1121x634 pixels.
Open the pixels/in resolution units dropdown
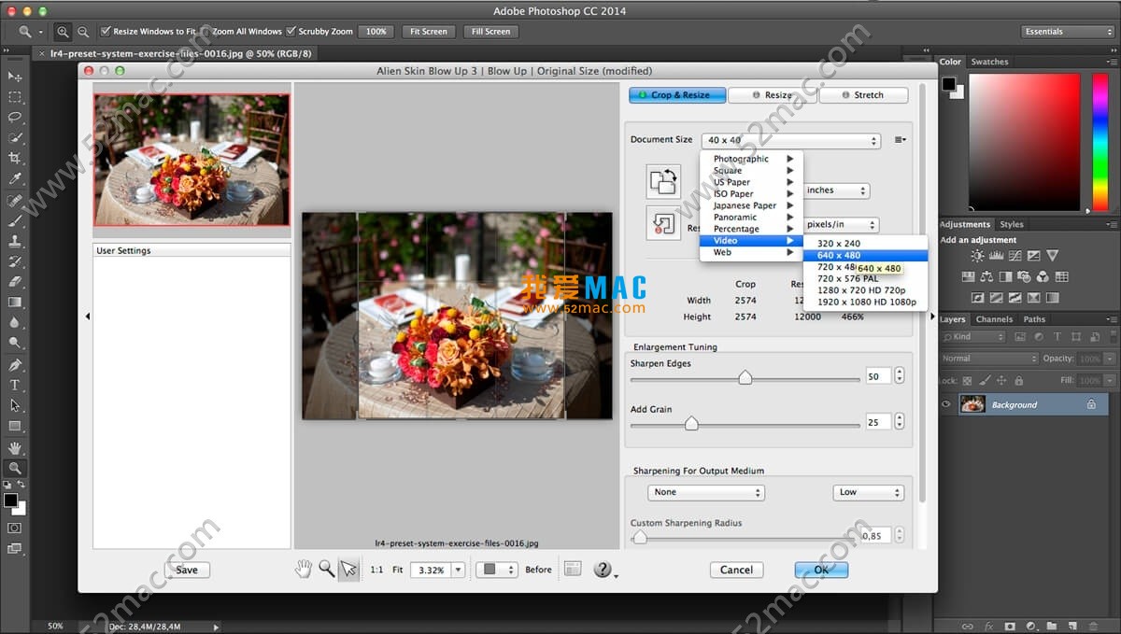click(x=841, y=225)
